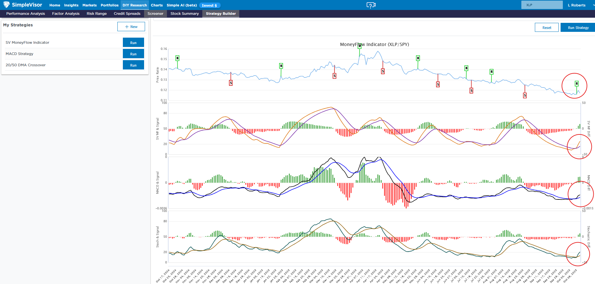This screenshot has width=595, height=284.
Task: Click the Run Strategy button
Action: click(578, 28)
